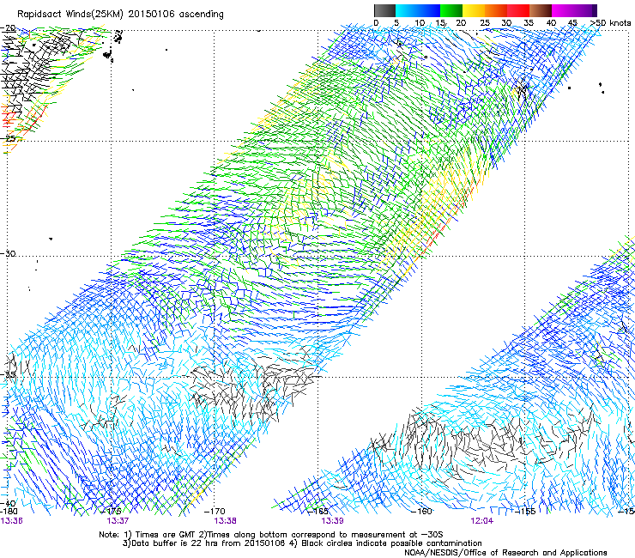
Task: Click the purple time stamp '12:04'
Action: pyautogui.click(x=482, y=521)
